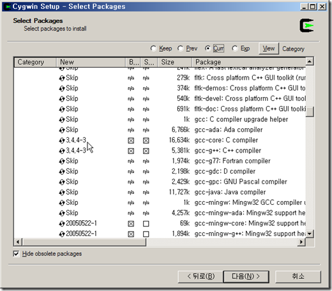Click vertical scrollbar up arrow
This screenshot has width=332, height=291.
coord(310,61)
